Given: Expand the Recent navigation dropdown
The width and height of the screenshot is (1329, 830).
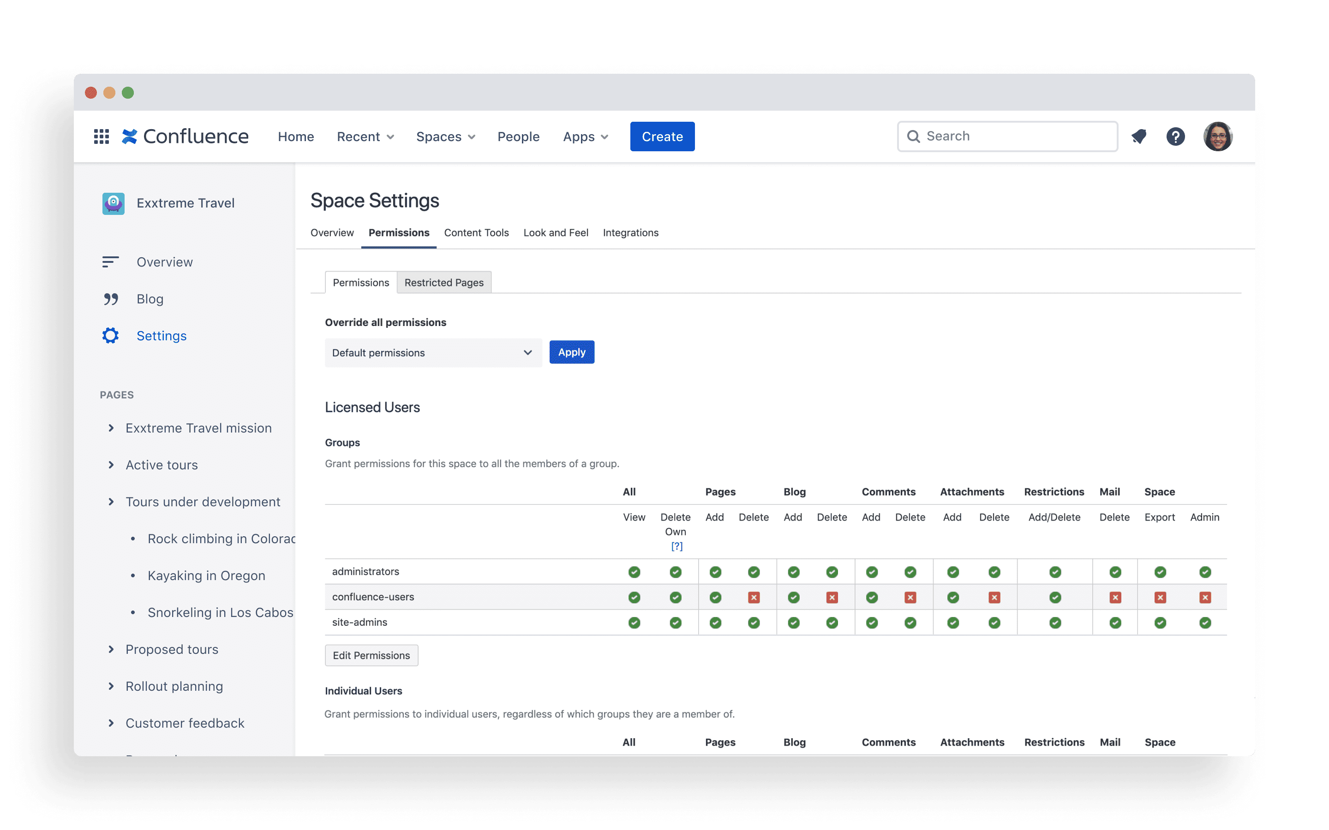Looking at the screenshot, I should click(365, 136).
